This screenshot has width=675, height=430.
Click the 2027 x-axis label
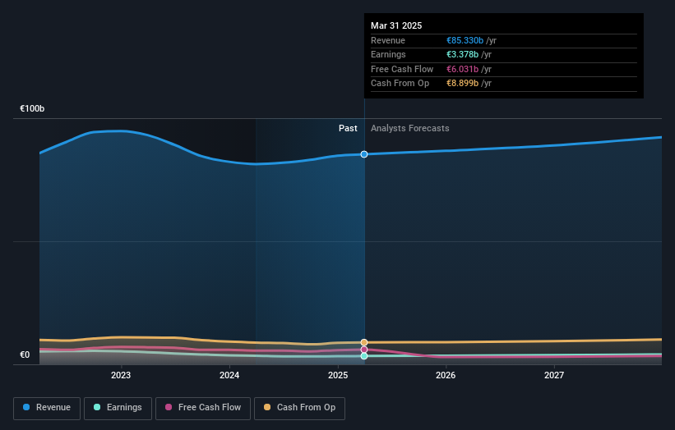pos(554,375)
